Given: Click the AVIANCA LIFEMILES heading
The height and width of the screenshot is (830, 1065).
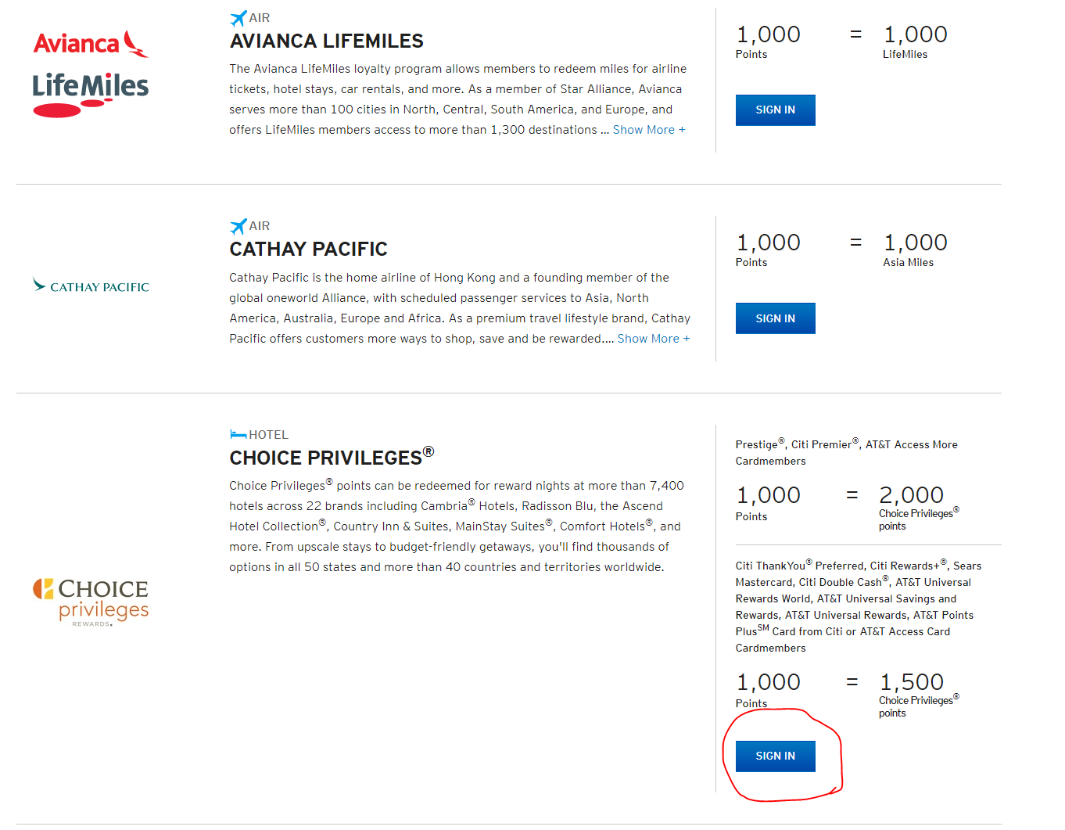Looking at the screenshot, I should click(x=326, y=41).
